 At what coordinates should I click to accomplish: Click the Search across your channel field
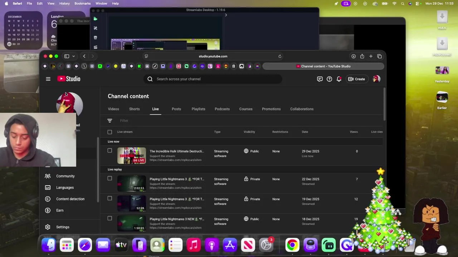pyautogui.click(x=213, y=79)
